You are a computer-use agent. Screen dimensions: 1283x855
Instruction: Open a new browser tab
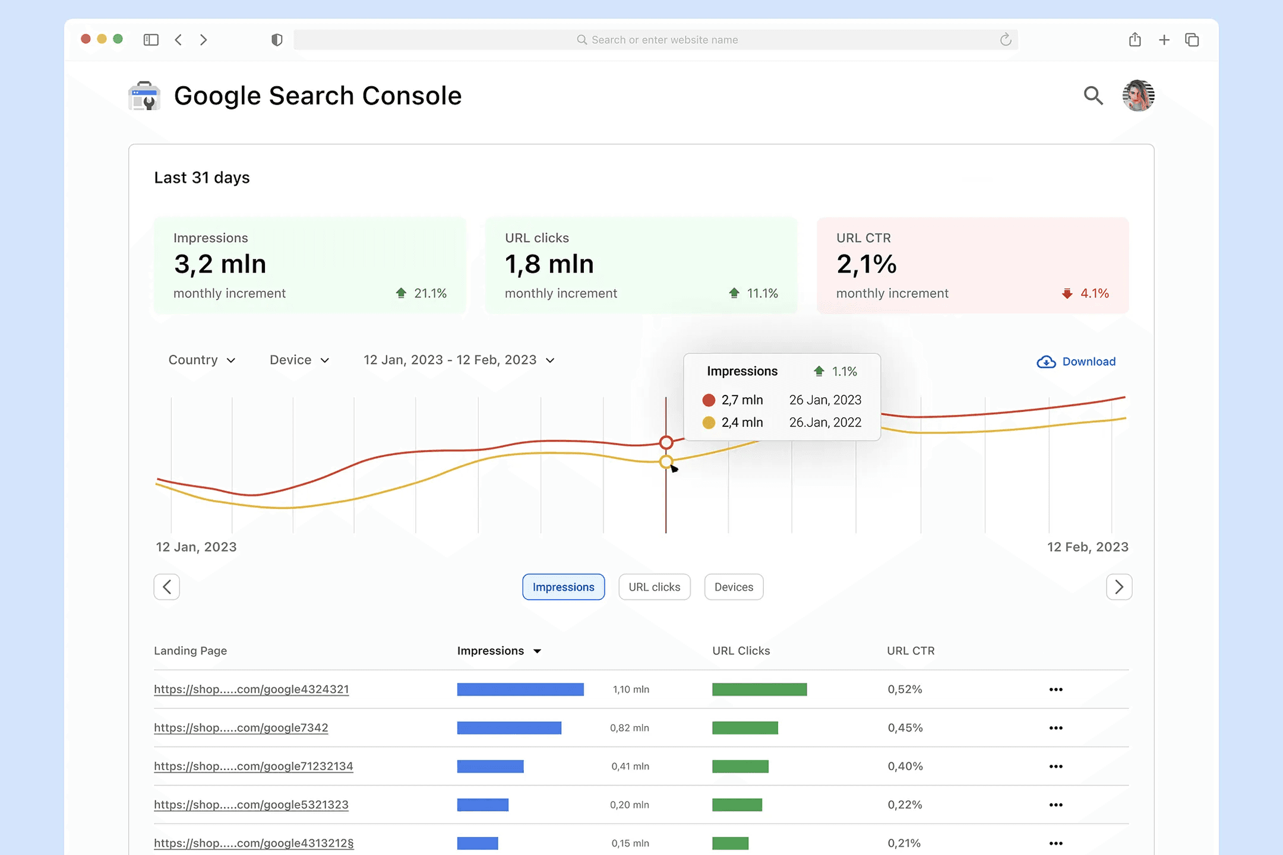[1164, 39]
